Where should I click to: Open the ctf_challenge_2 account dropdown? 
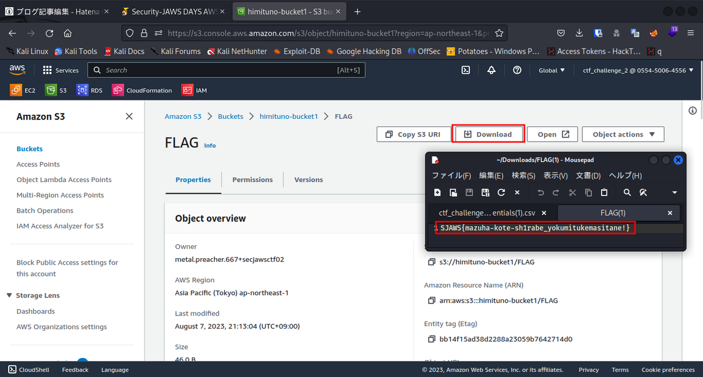pos(639,70)
